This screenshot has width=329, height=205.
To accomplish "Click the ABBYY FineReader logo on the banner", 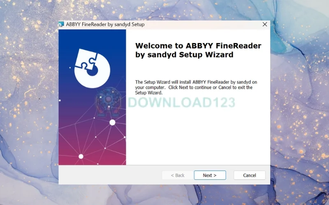I will pyautogui.click(x=92, y=68).
